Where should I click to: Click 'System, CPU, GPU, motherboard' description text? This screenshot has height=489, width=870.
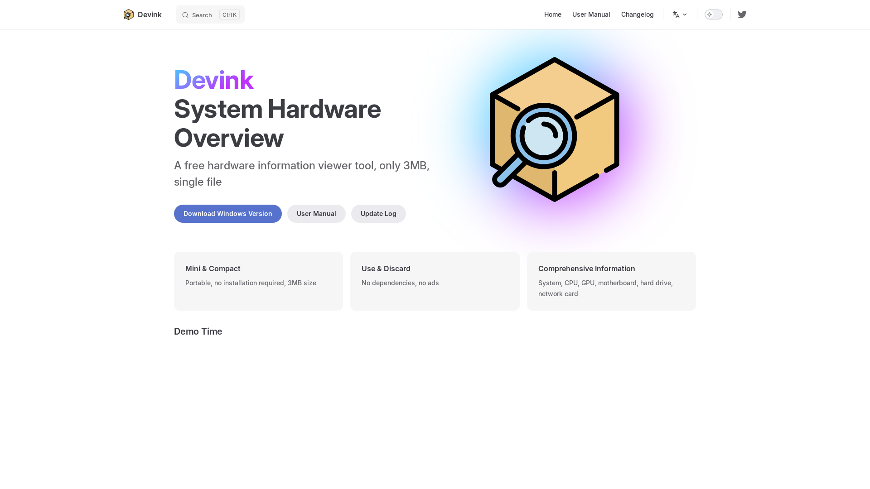[605, 288]
